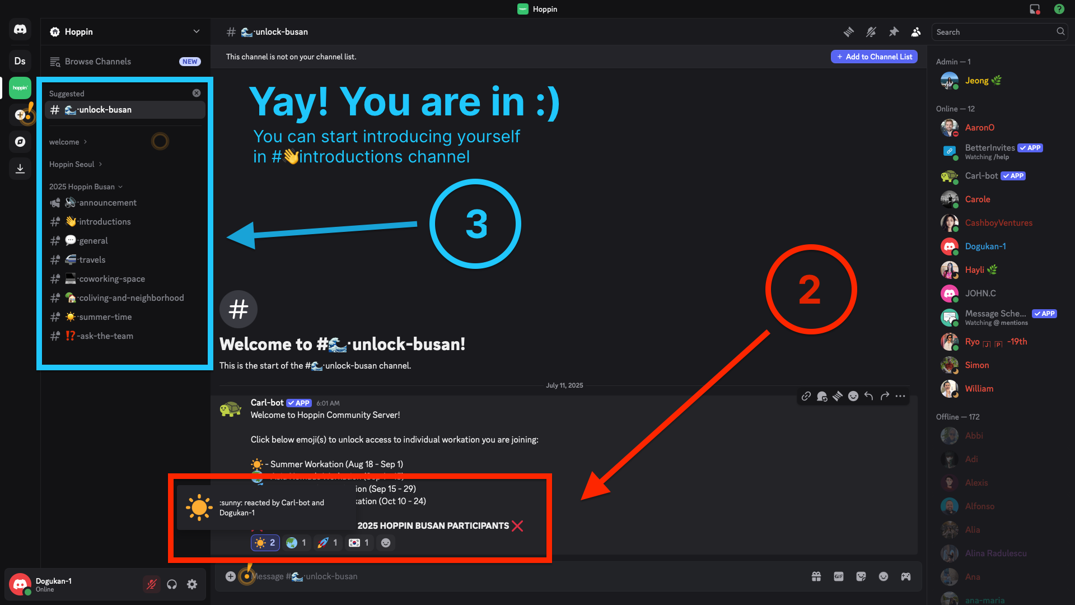The height and width of the screenshot is (605, 1075).
Task: Click Add to Channel List button
Action: point(874,57)
